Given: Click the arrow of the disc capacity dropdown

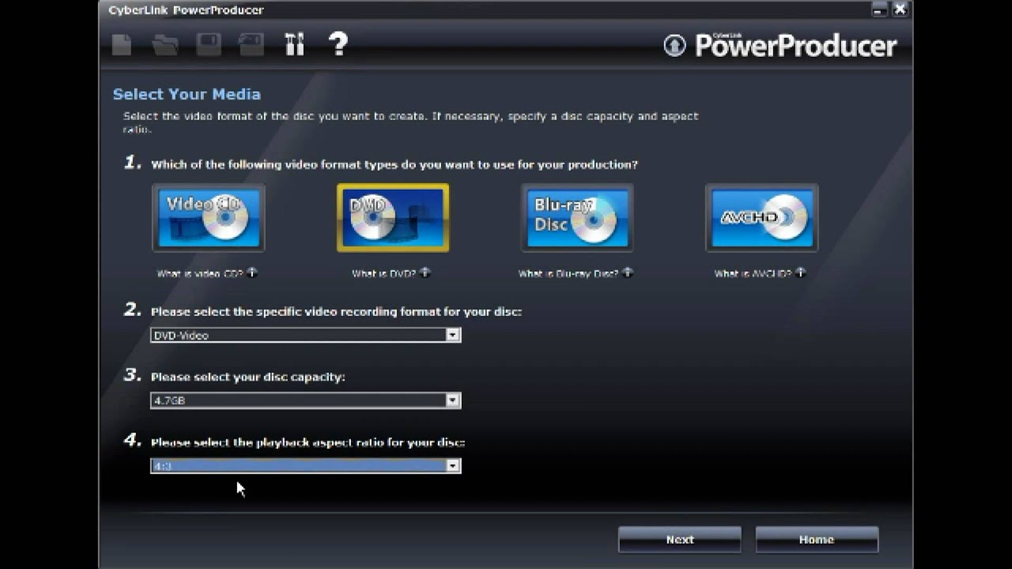Looking at the screenshot, I should coord(452,401).
